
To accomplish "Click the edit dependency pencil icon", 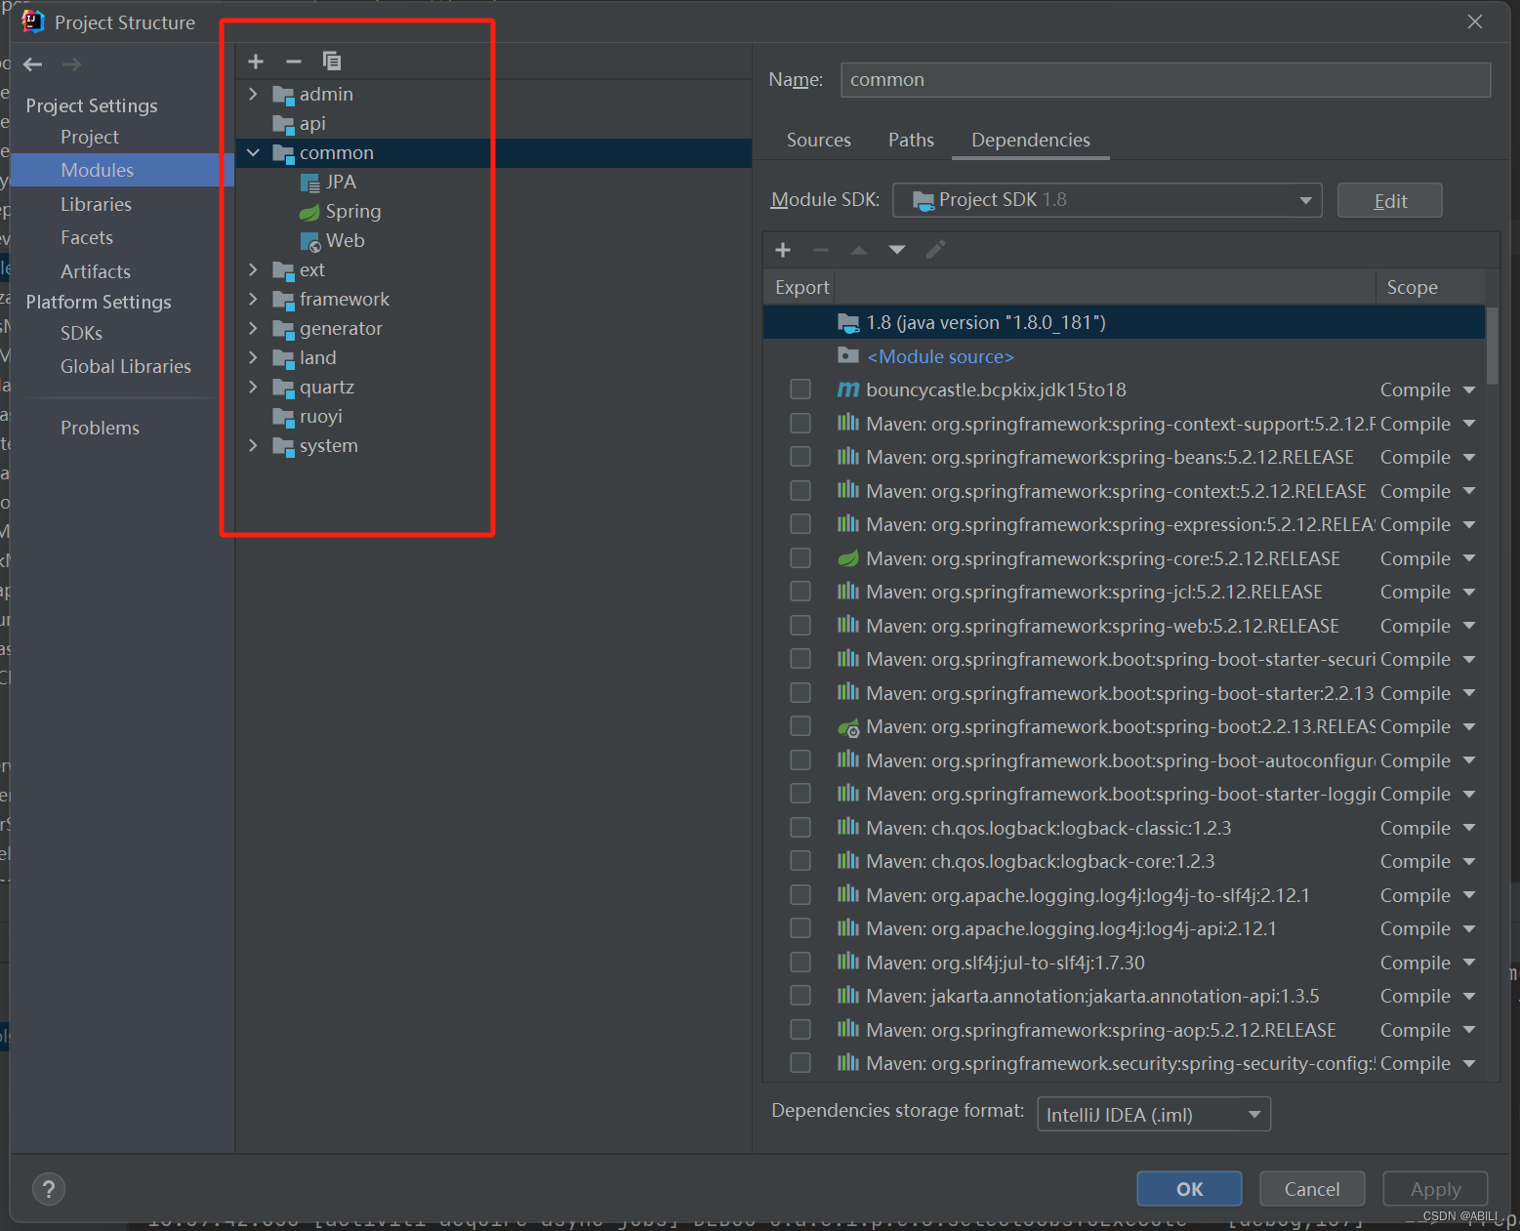I will (x=934, y=250).
